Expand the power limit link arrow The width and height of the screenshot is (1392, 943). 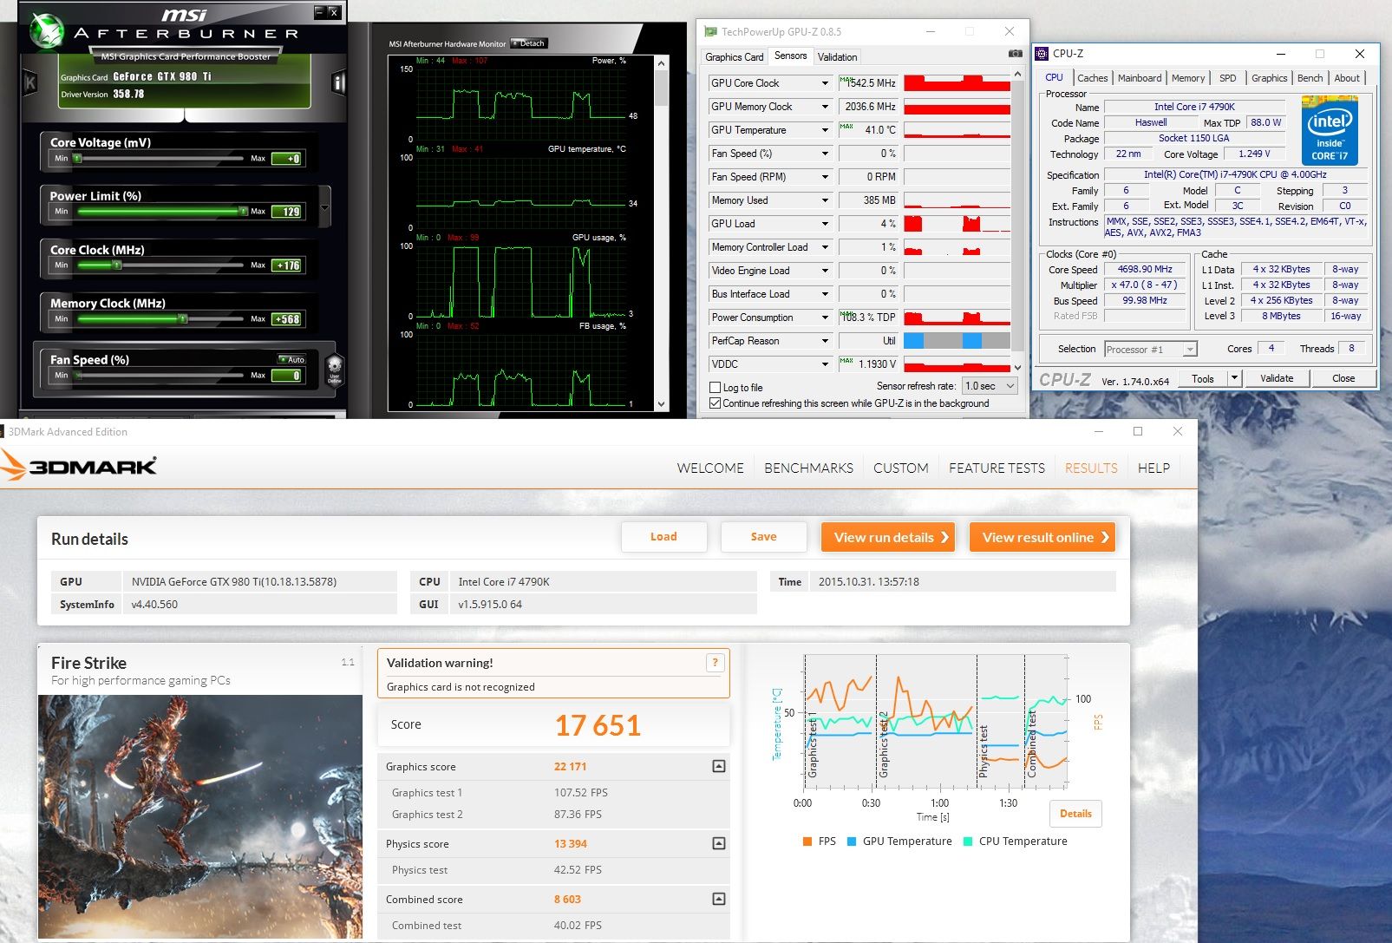coord(324,208)
